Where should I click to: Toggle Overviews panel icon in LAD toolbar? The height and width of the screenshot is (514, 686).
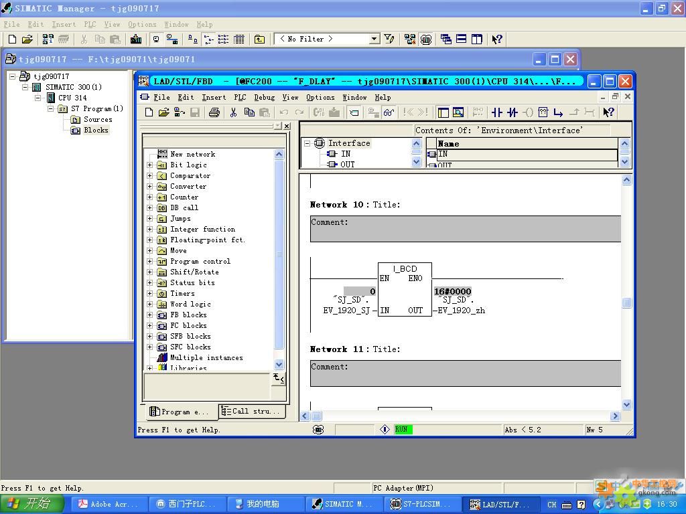tap(443, 112)
